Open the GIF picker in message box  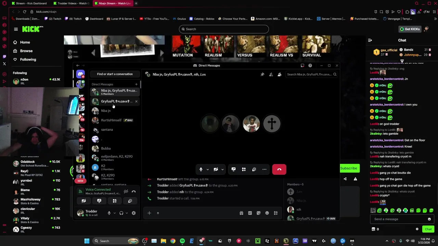[250, 213]
